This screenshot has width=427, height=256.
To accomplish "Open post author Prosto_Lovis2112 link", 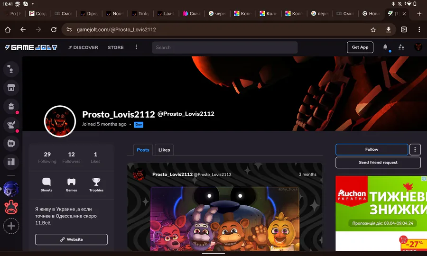I will click(172, 174).
